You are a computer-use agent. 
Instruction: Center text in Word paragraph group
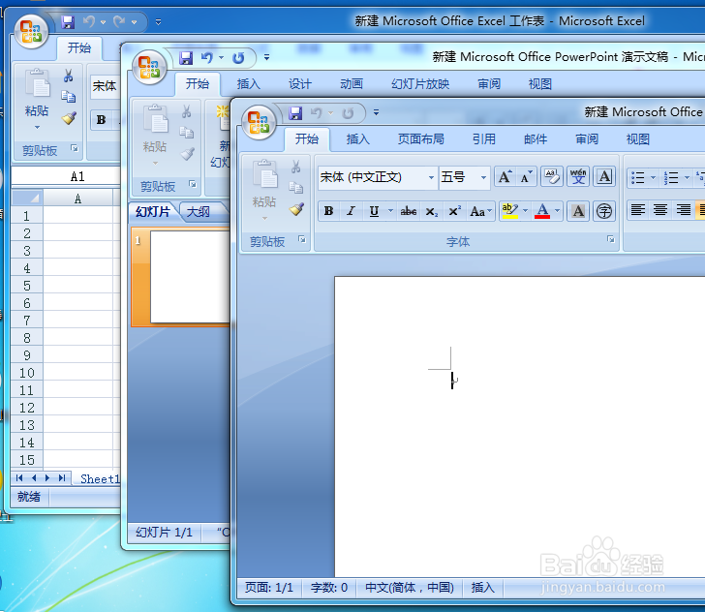pyautogui.click(x=660, y=210)
